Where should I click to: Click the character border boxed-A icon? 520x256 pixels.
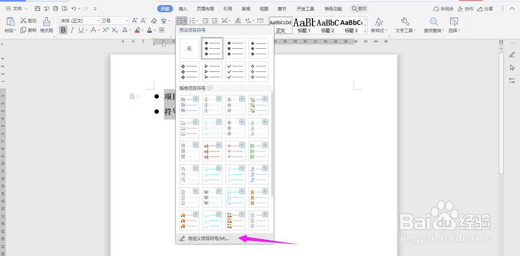[162, 30]
